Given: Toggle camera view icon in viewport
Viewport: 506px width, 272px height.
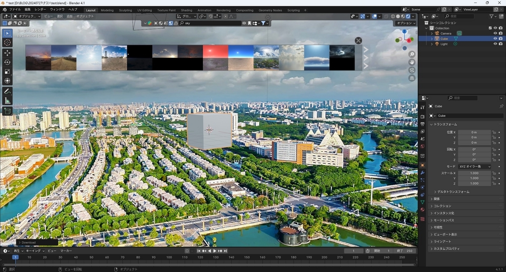Looking at the screenshot, I should point(412,70).
